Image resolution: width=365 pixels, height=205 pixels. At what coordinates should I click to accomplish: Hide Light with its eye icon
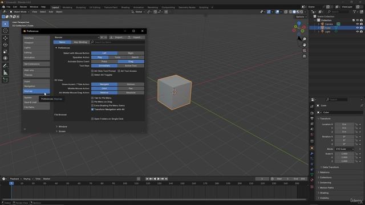358,32
